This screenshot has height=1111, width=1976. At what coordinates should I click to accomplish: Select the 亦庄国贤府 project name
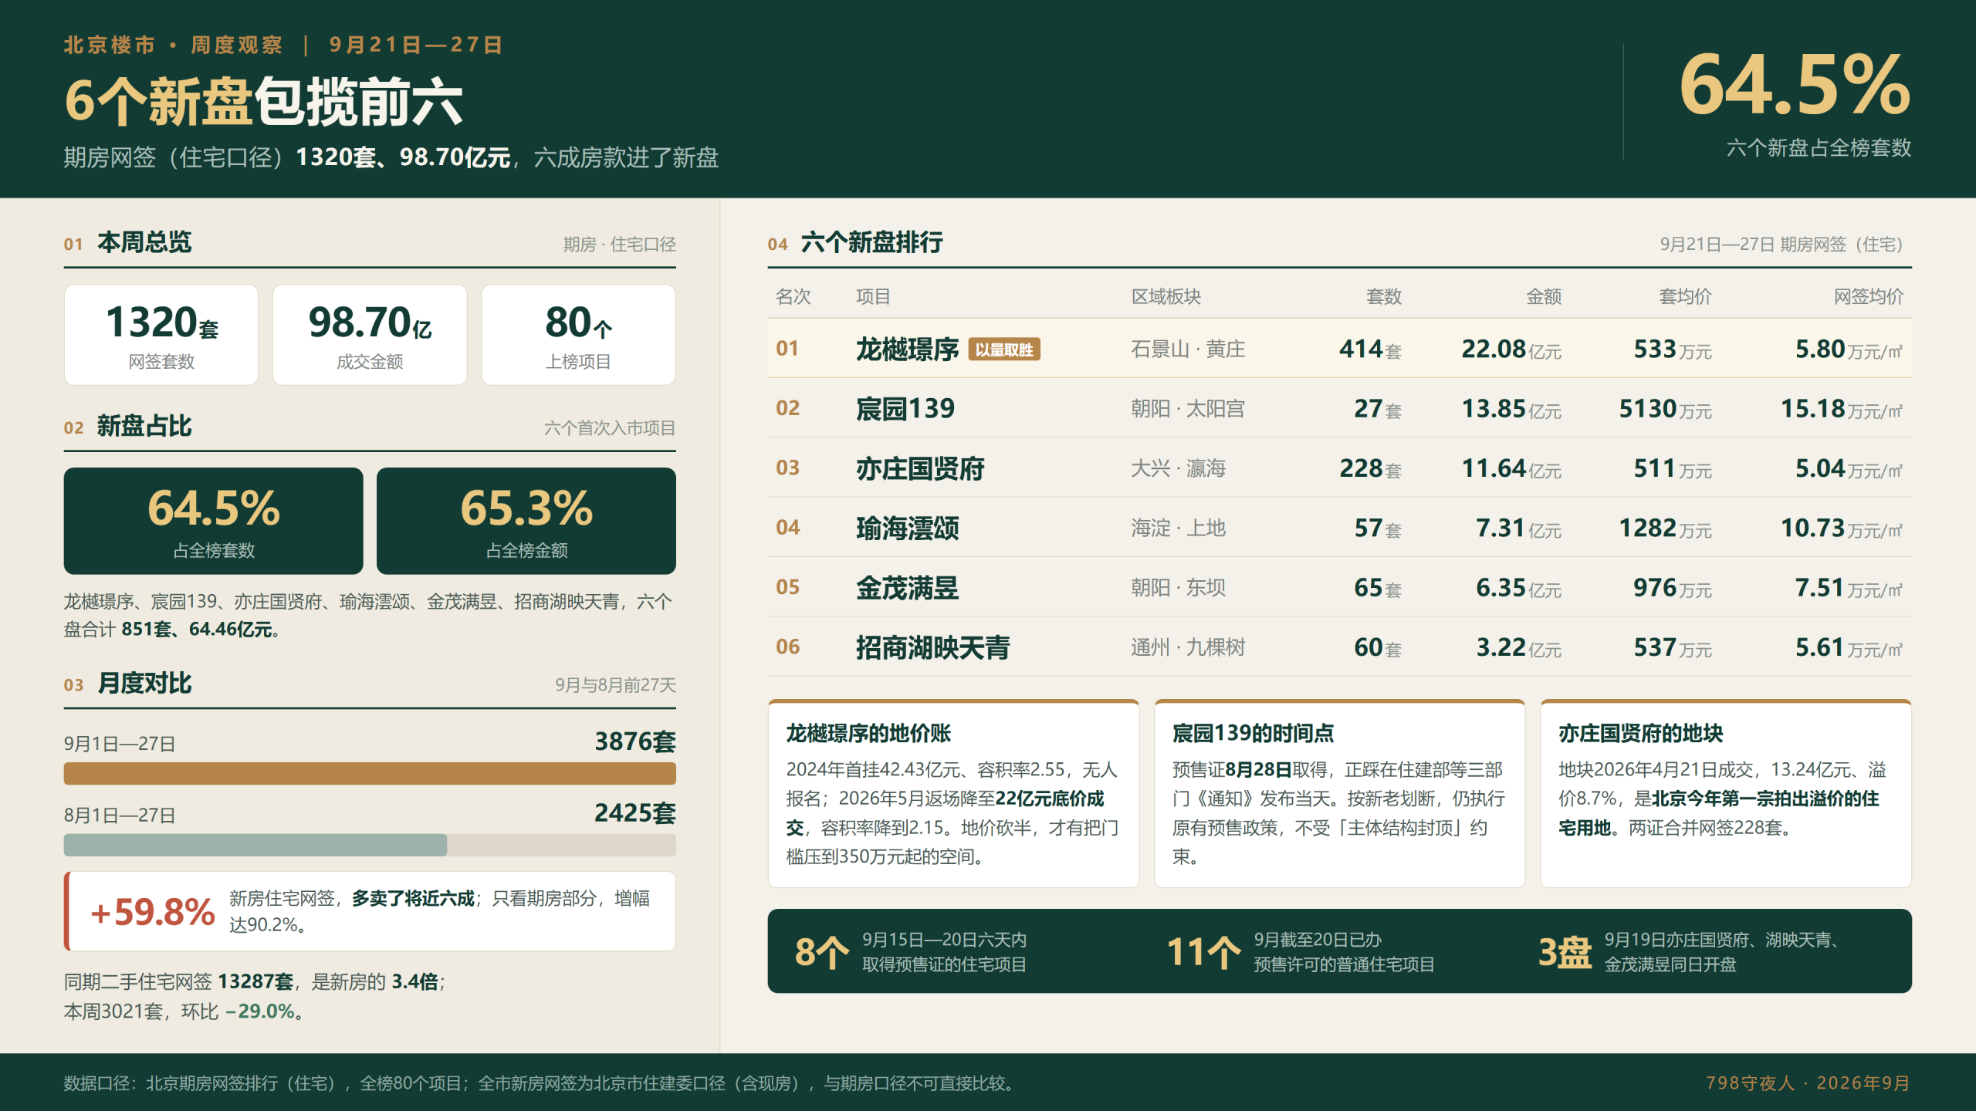tap(920, 468)
